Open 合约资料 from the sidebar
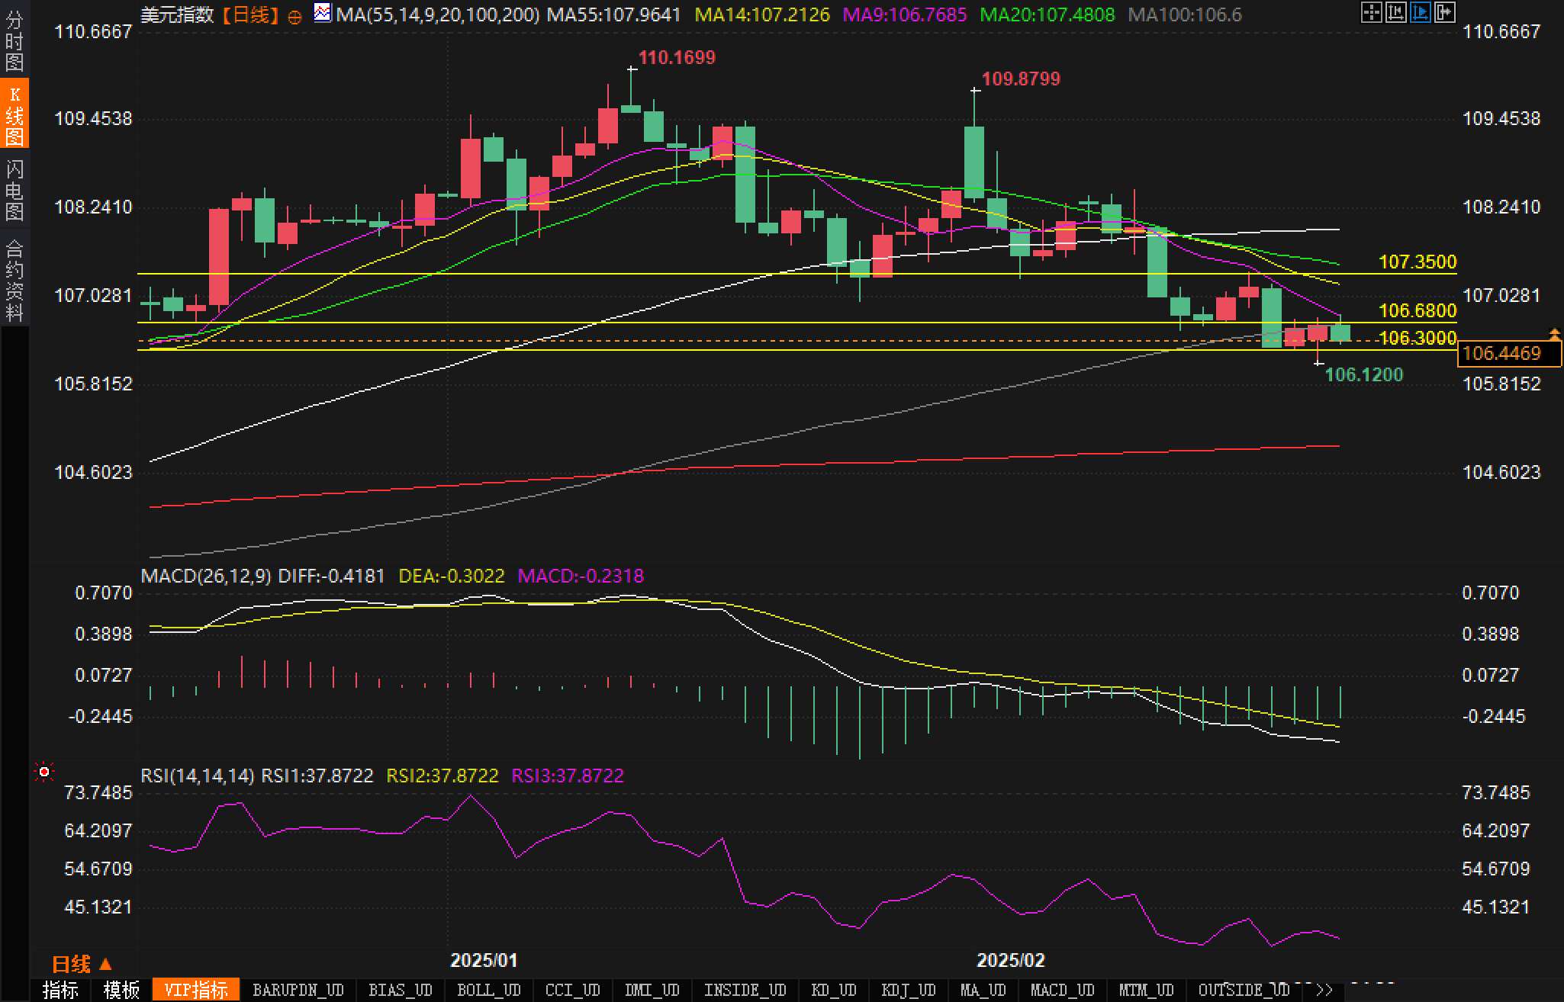The width and height of the screenshot is (1564, 1002). 14,280
